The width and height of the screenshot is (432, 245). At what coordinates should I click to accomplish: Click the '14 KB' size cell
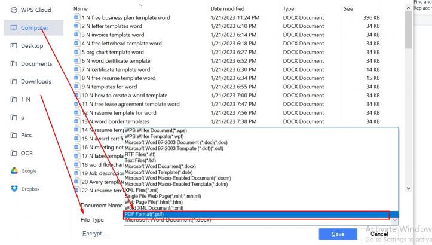[x=373, y=69]
